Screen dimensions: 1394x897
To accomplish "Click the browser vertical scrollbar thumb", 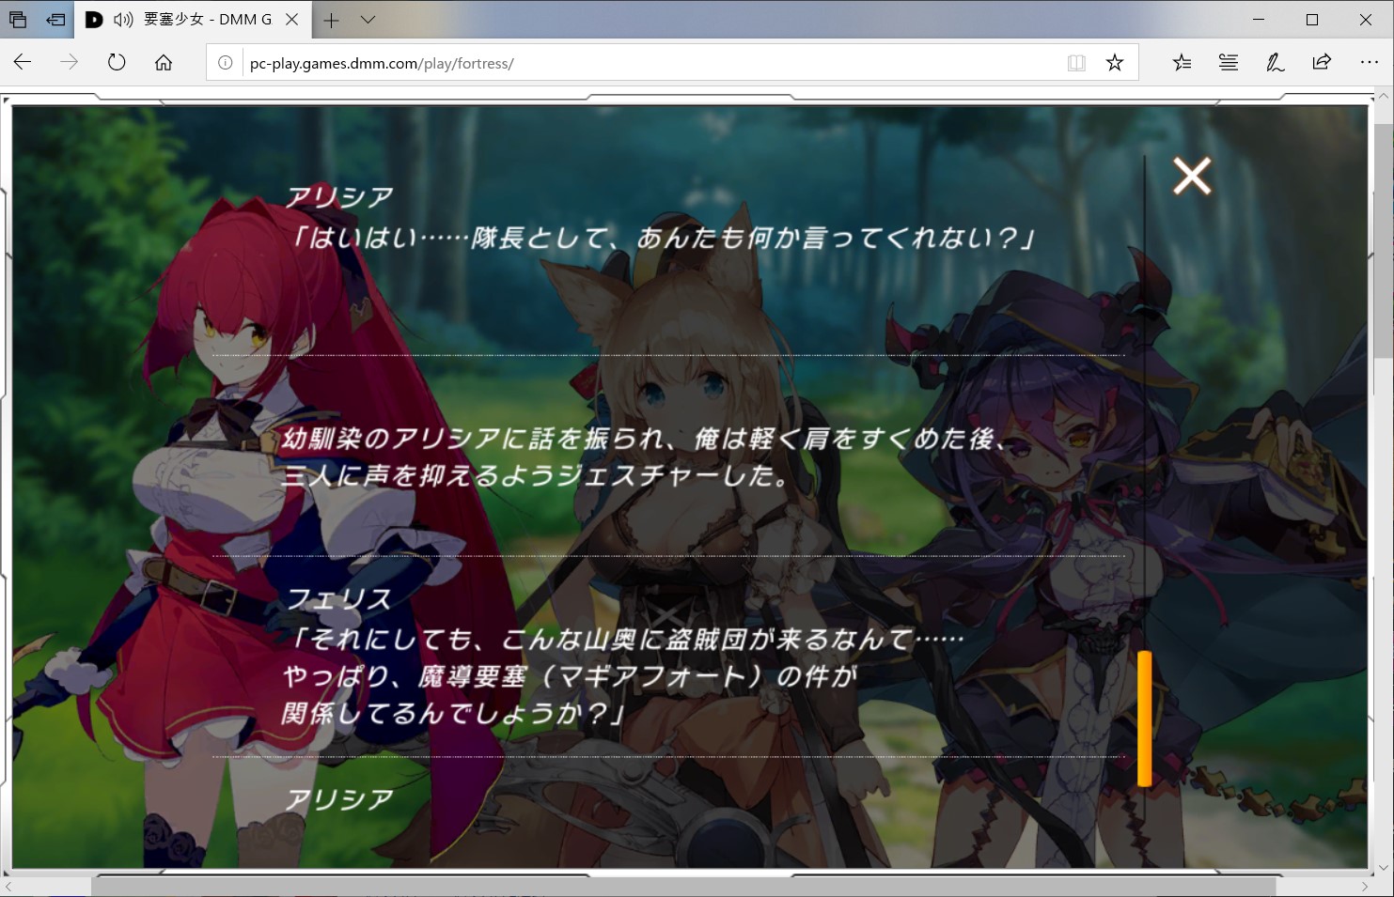I will [1383, 240].
